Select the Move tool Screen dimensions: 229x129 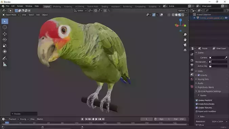click(5, 34)
